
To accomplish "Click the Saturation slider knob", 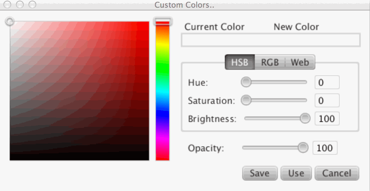I will tap(246, 100).
